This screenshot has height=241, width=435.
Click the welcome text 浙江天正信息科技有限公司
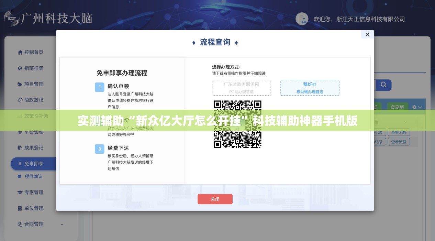click(x=370, y=19)
